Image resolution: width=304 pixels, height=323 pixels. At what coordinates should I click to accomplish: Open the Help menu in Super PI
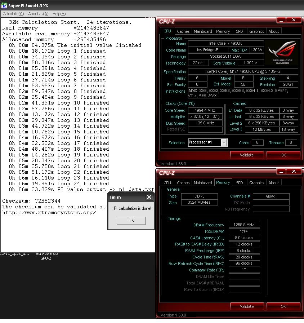click(59, 14)
